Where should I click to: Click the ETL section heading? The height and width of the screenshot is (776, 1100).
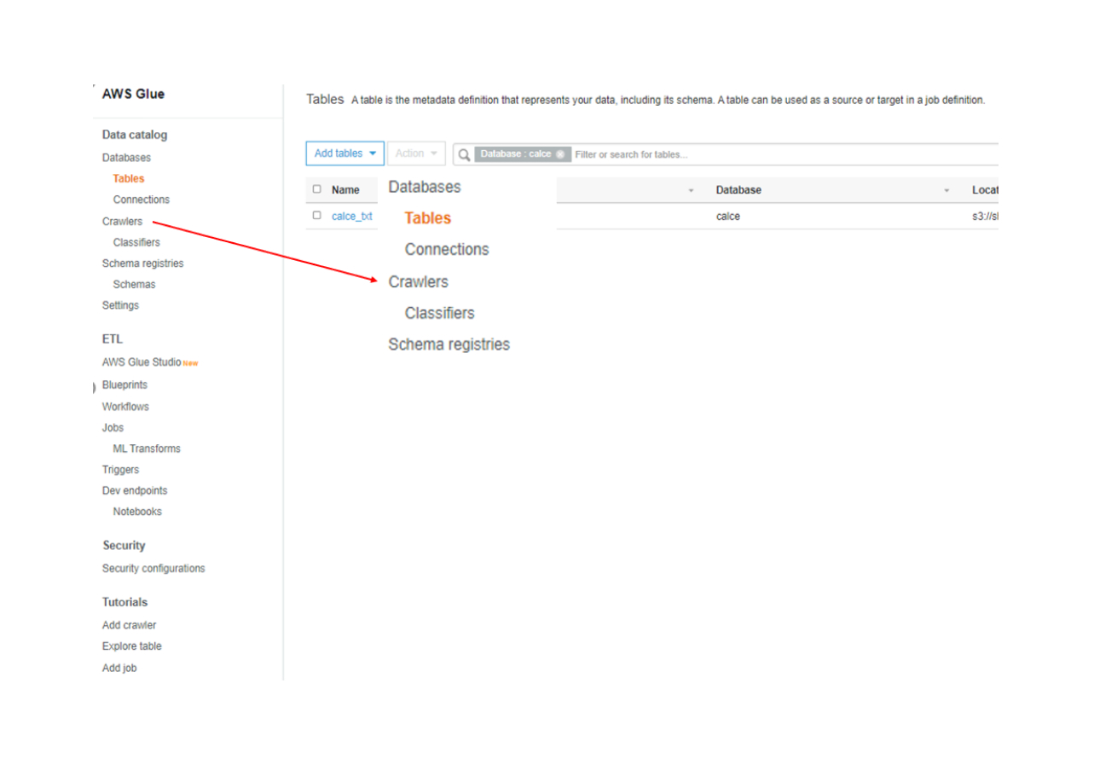point(113,339)
